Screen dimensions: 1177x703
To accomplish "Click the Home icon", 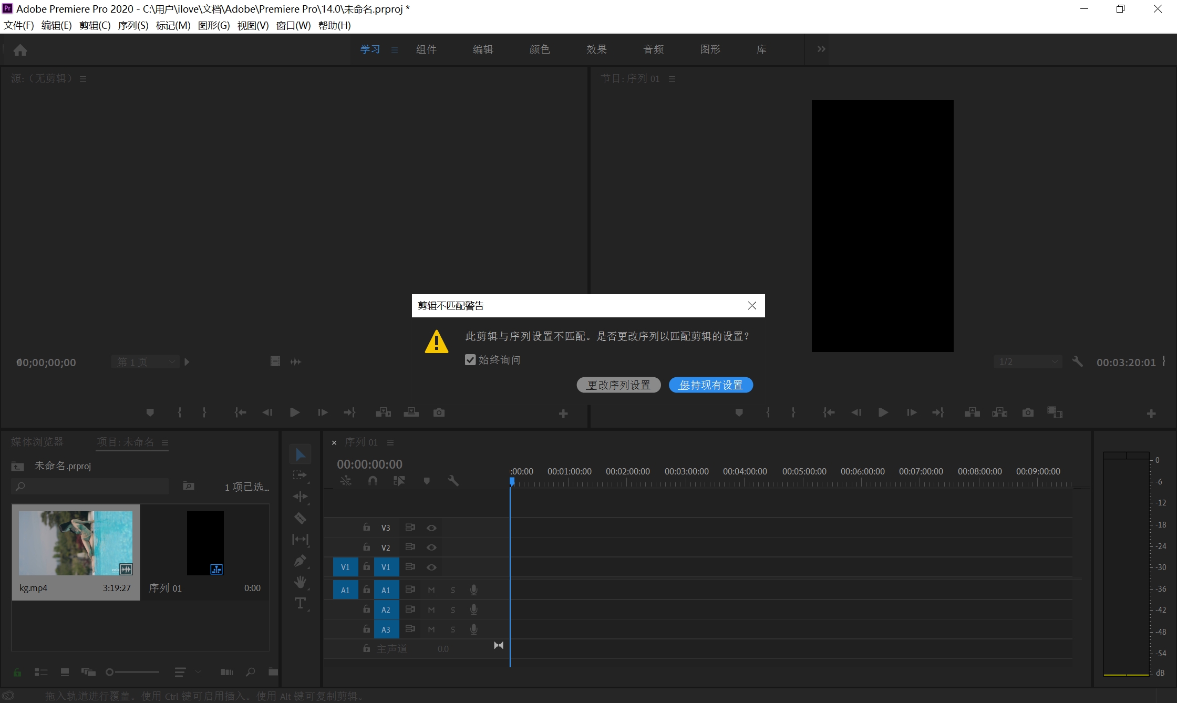I will coord(20,50).
